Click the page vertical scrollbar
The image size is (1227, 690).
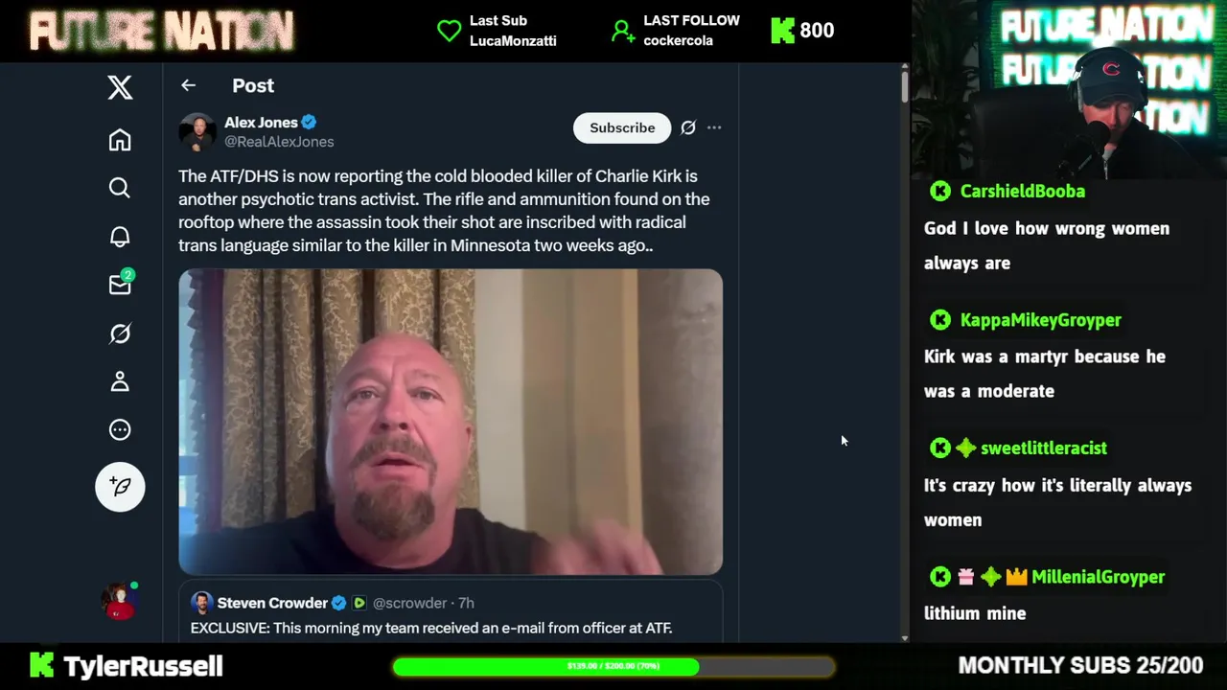click(904, 351)
